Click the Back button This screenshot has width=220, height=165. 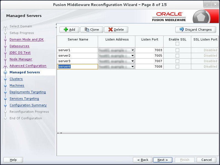pyautogui.click(x=143, y=160)
